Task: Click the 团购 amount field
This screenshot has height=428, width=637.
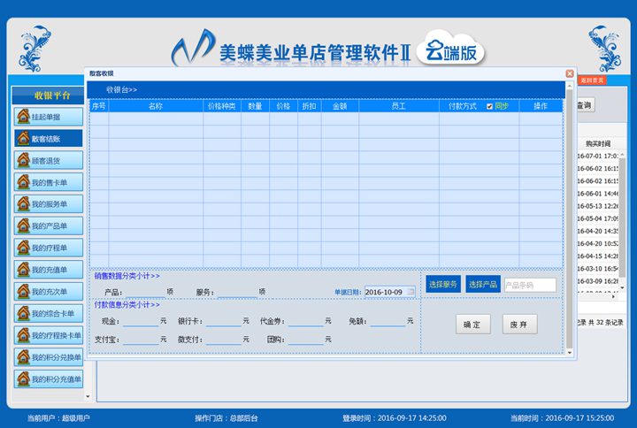Action: pyautogui.click(x=306, y=339)
